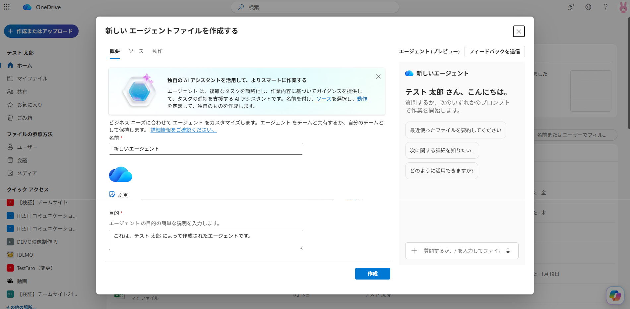Switch to the ソース tab
630x309 pixels.
[136, 51]
